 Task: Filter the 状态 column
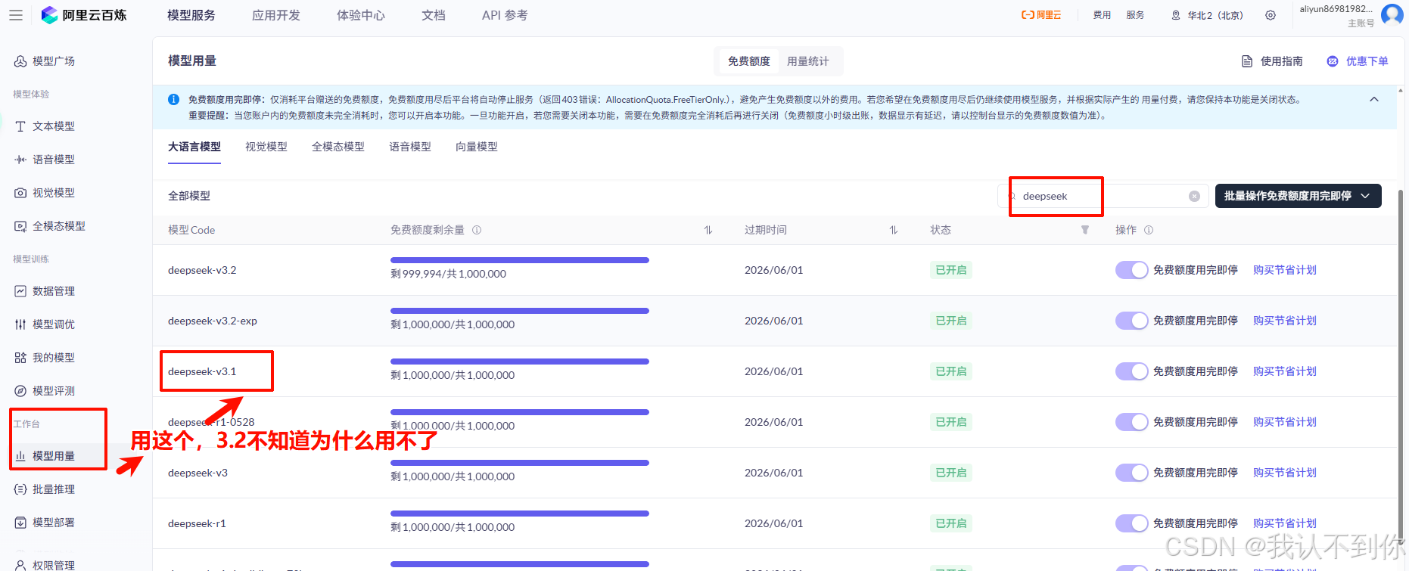pyautogui.click(x=1085, y=230)
